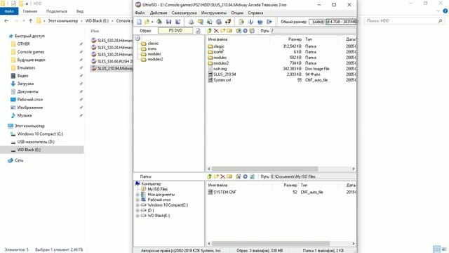The image size is (449, 253).
Task: Click the Burn CD/DVD image icon
Action: point(228,22)
